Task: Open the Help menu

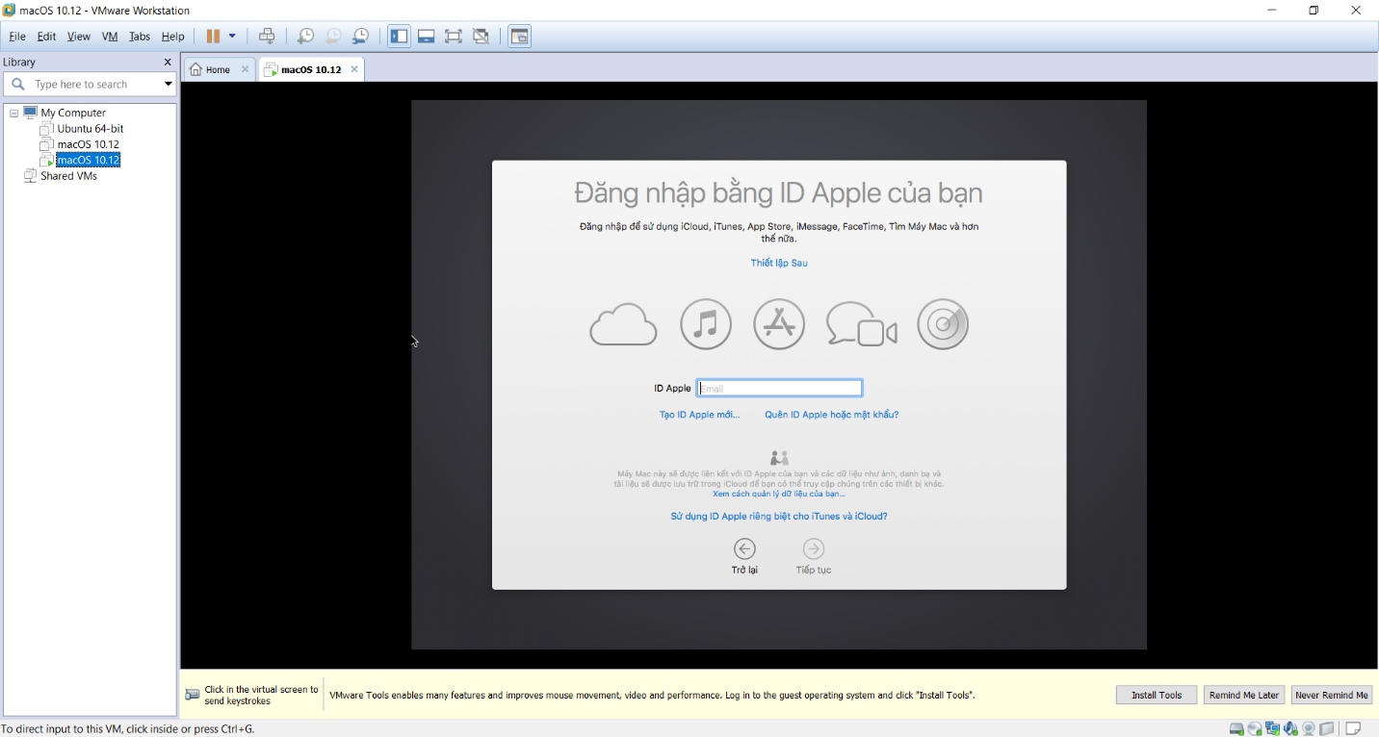Action: (173, 37)
